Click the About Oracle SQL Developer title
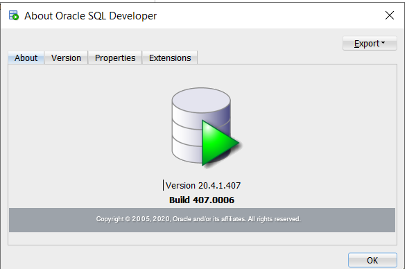The height and width of the screenshot is (269, 407). click(x=90, y=16)
